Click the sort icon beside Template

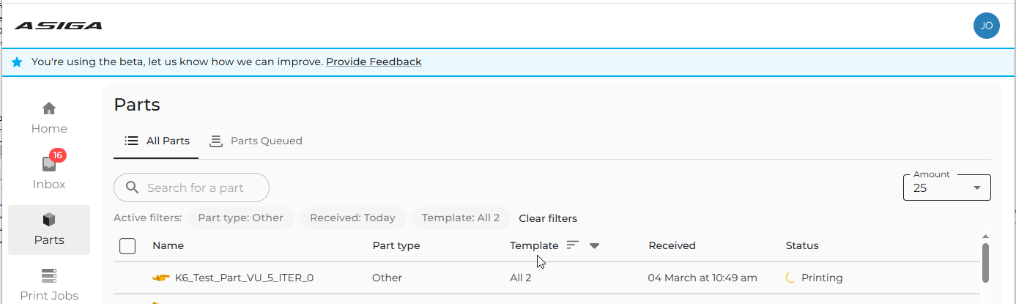tap(573, 245)
